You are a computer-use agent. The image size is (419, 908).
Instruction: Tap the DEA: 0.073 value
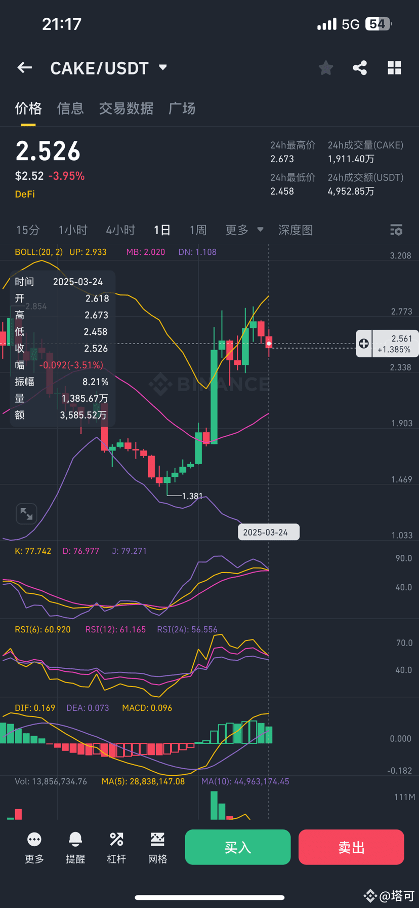(x=88, y=708)
